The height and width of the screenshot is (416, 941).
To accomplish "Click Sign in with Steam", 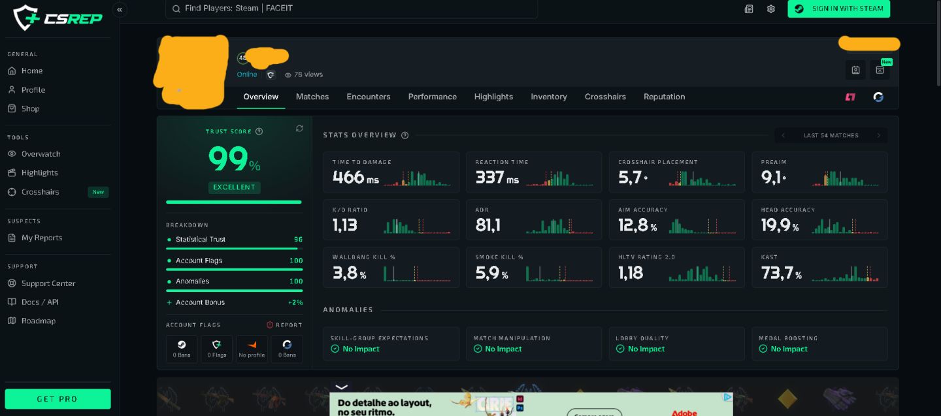I will tap(839, 8).
